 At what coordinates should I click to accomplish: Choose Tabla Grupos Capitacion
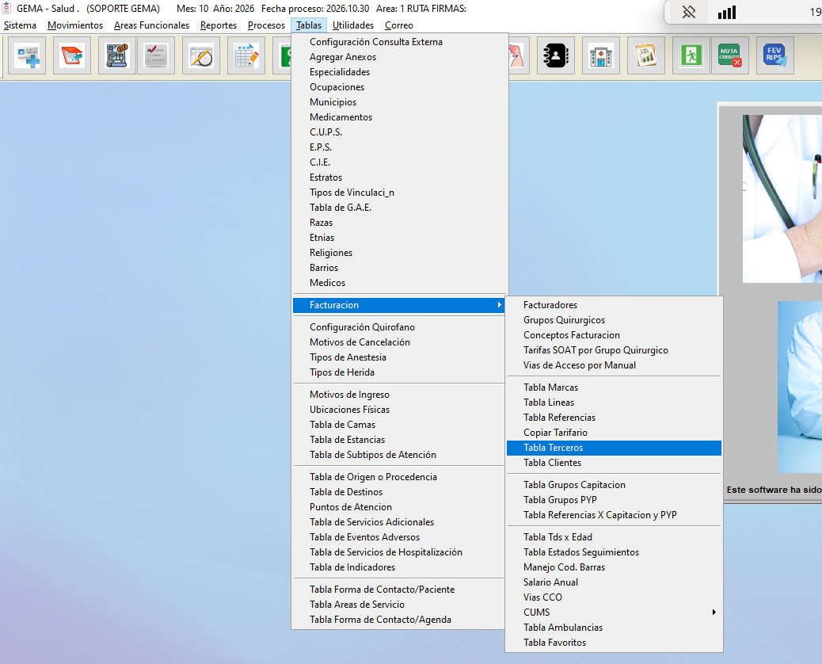point(614,485)
